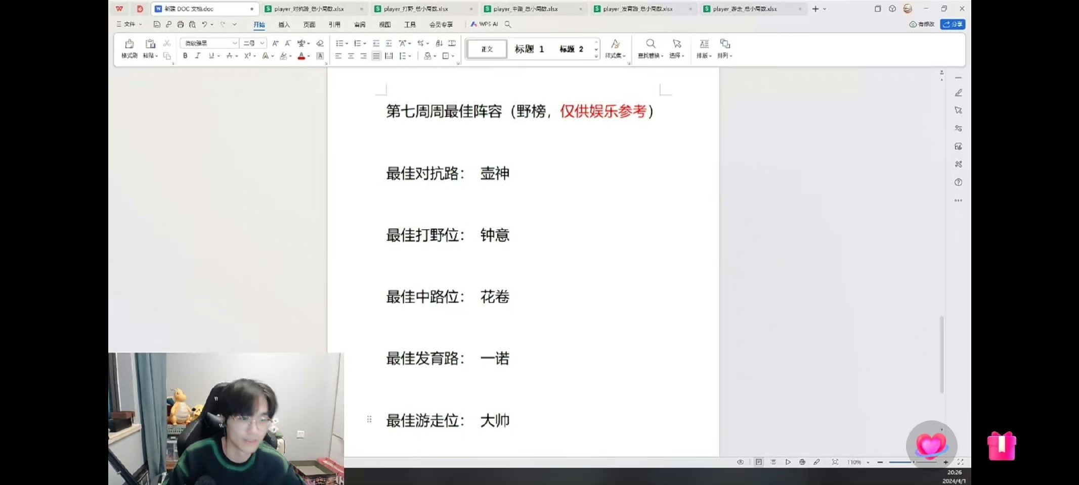This screenshot has width=1079, height=485.
Task: Click the Copy icon below scissors
Action: click(x=167, y=56)
